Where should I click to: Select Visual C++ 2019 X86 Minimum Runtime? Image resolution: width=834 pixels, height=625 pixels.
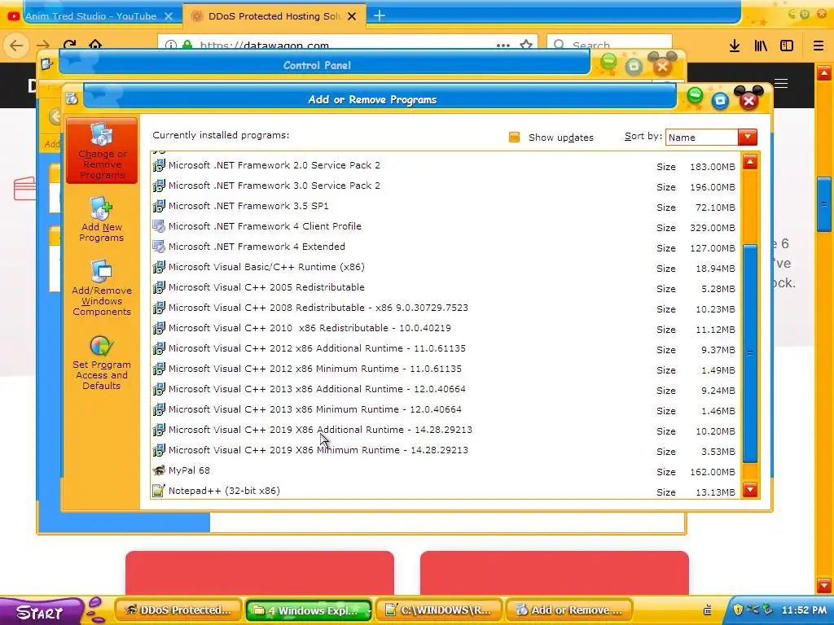click(318, 450)
